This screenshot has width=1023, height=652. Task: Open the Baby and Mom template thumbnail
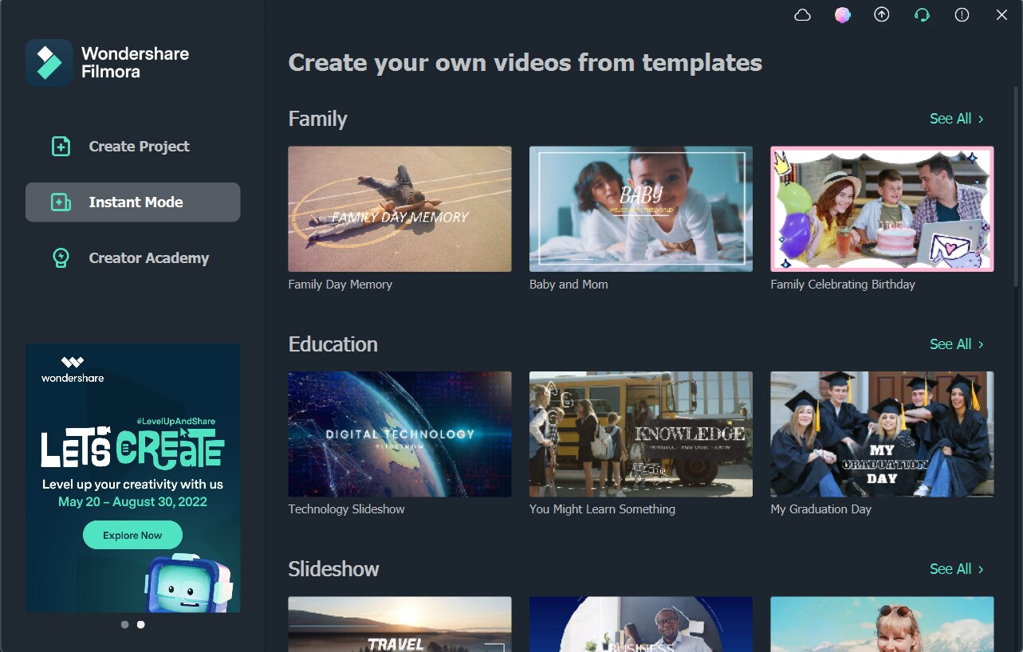coord(641,209)
